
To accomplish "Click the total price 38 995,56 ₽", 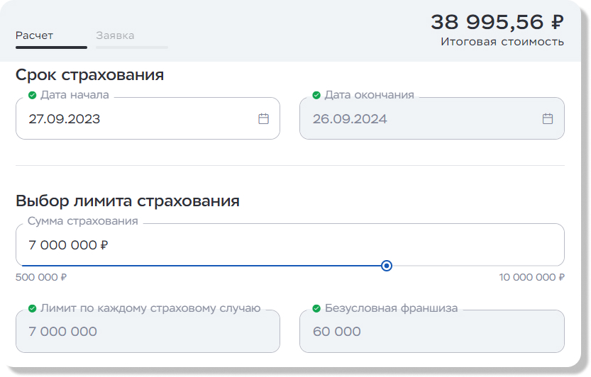I will pyautogui.click(x=497, y=22).
